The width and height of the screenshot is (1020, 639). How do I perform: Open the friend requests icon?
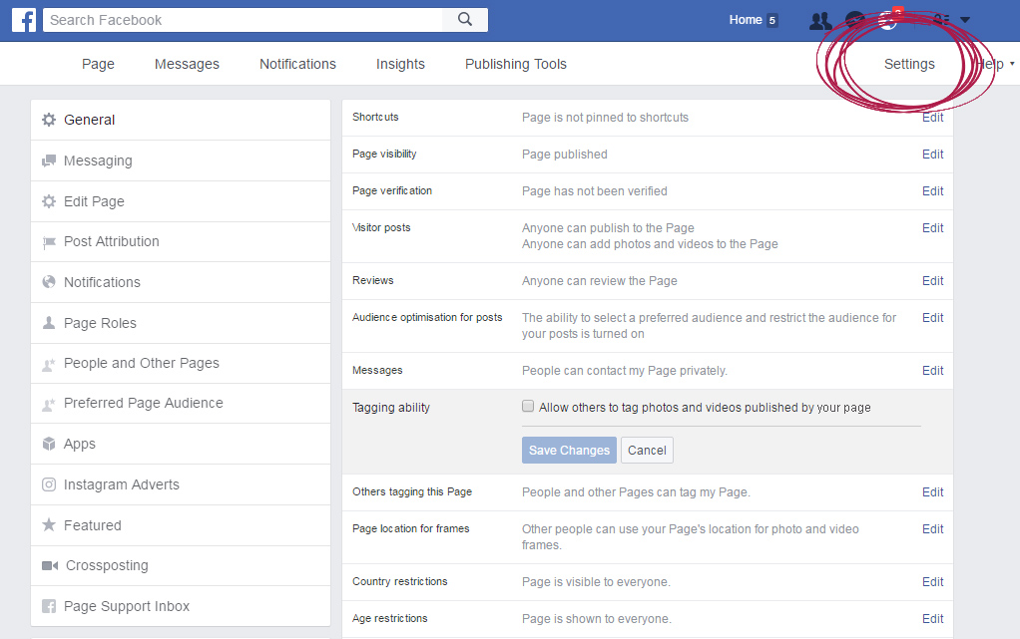820,20
